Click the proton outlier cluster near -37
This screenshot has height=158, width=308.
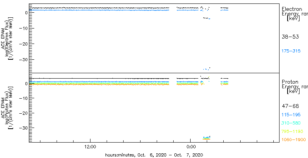207,138
